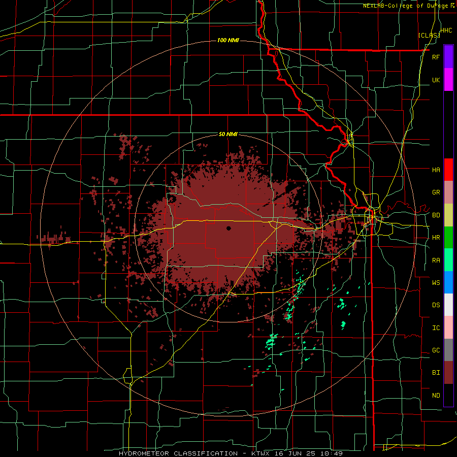Screen dimensions: 457x457
Task: Click the HA red legend swatch
Action: (448, 170)
